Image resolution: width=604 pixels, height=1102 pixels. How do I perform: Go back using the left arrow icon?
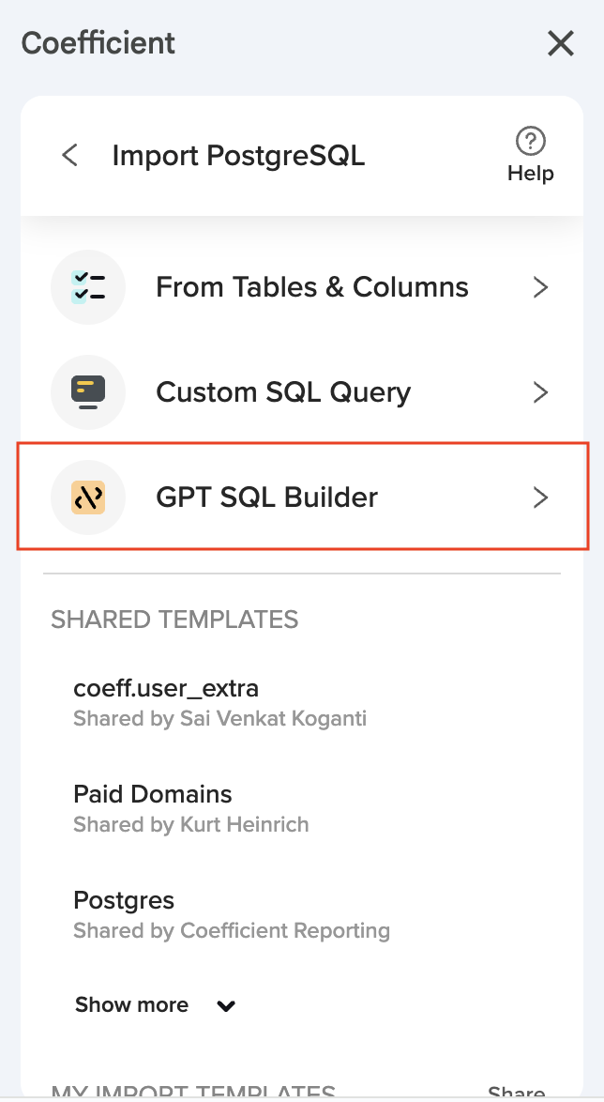69,155
